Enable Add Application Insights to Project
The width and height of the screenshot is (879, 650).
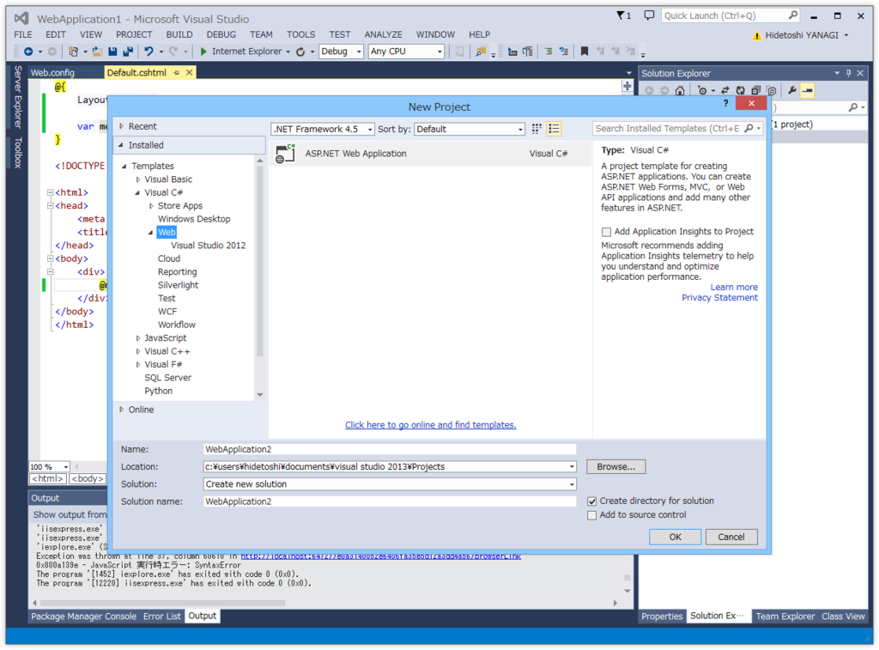[606, 232]
